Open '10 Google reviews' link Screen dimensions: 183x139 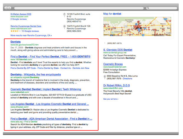click(x=31, y=31)
